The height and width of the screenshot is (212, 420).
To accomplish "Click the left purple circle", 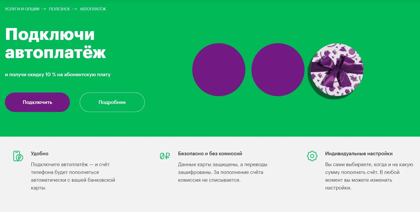I will (x=219, y=70).
